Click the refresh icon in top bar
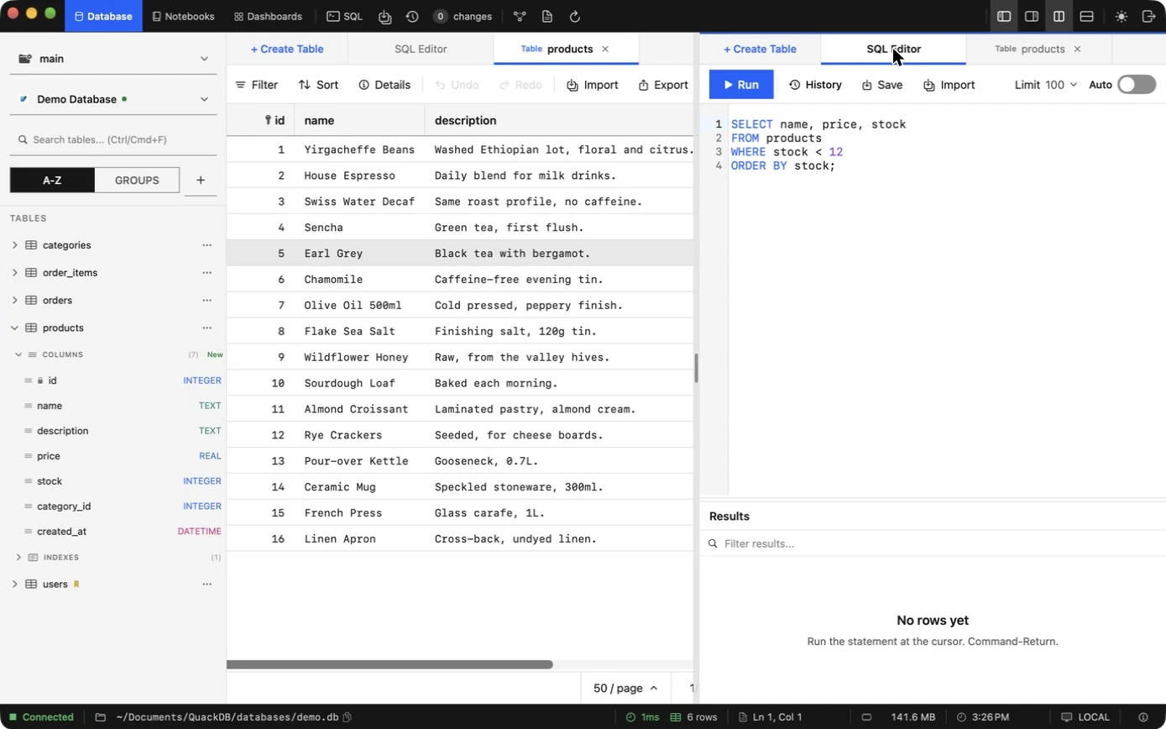 coord(575,16)
